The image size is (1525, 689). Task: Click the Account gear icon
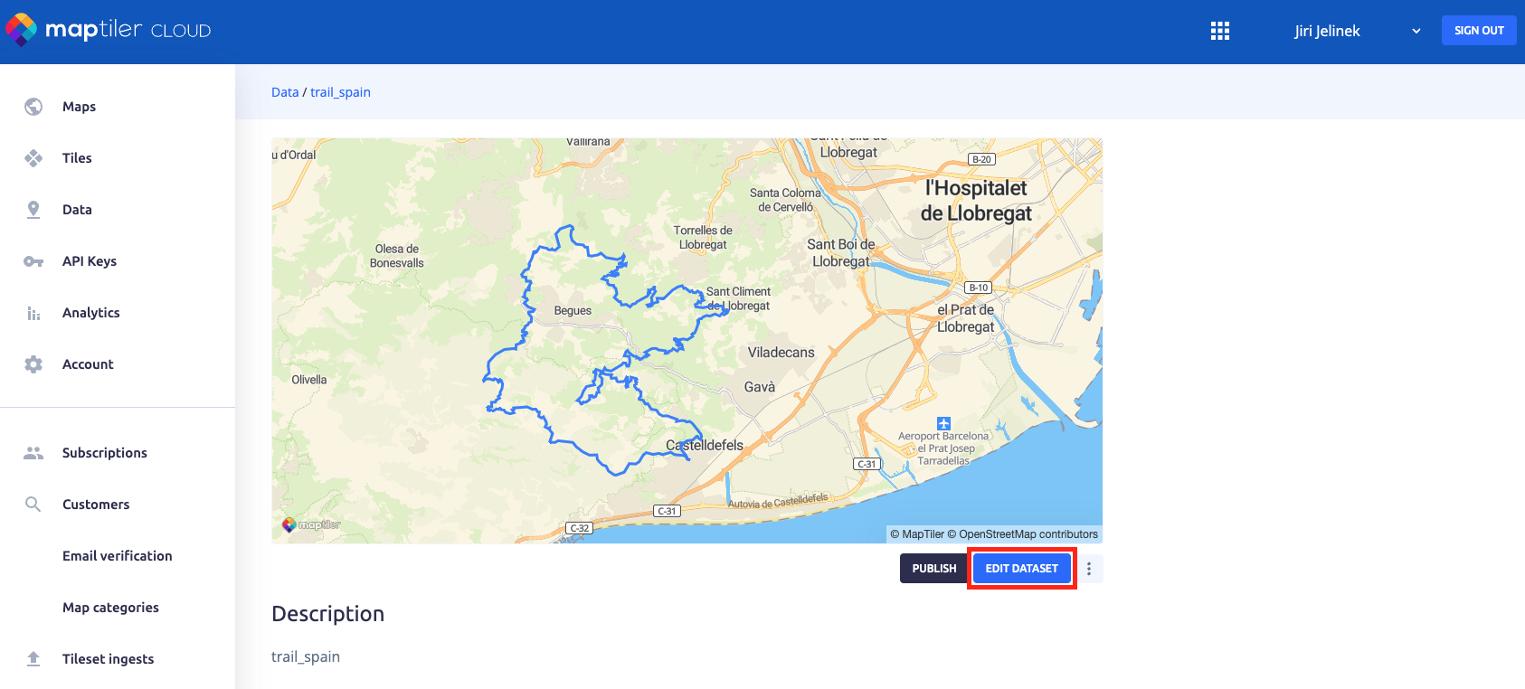(x=33, y=364)
